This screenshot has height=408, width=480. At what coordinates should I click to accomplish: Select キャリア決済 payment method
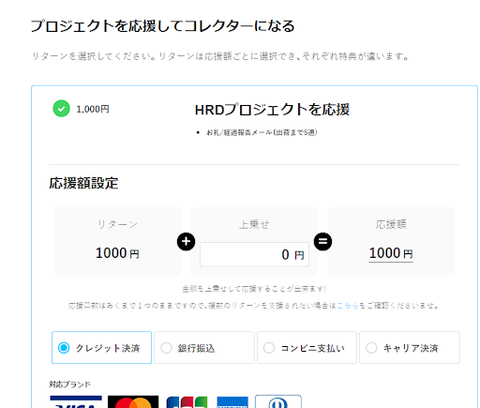pos(410,348)
